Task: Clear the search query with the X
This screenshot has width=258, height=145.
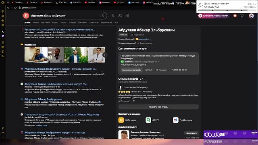Action: [103, 16]
